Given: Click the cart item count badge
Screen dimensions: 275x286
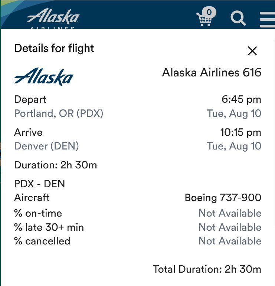Looking at the screenshot, I should click(x=209, y=12).
